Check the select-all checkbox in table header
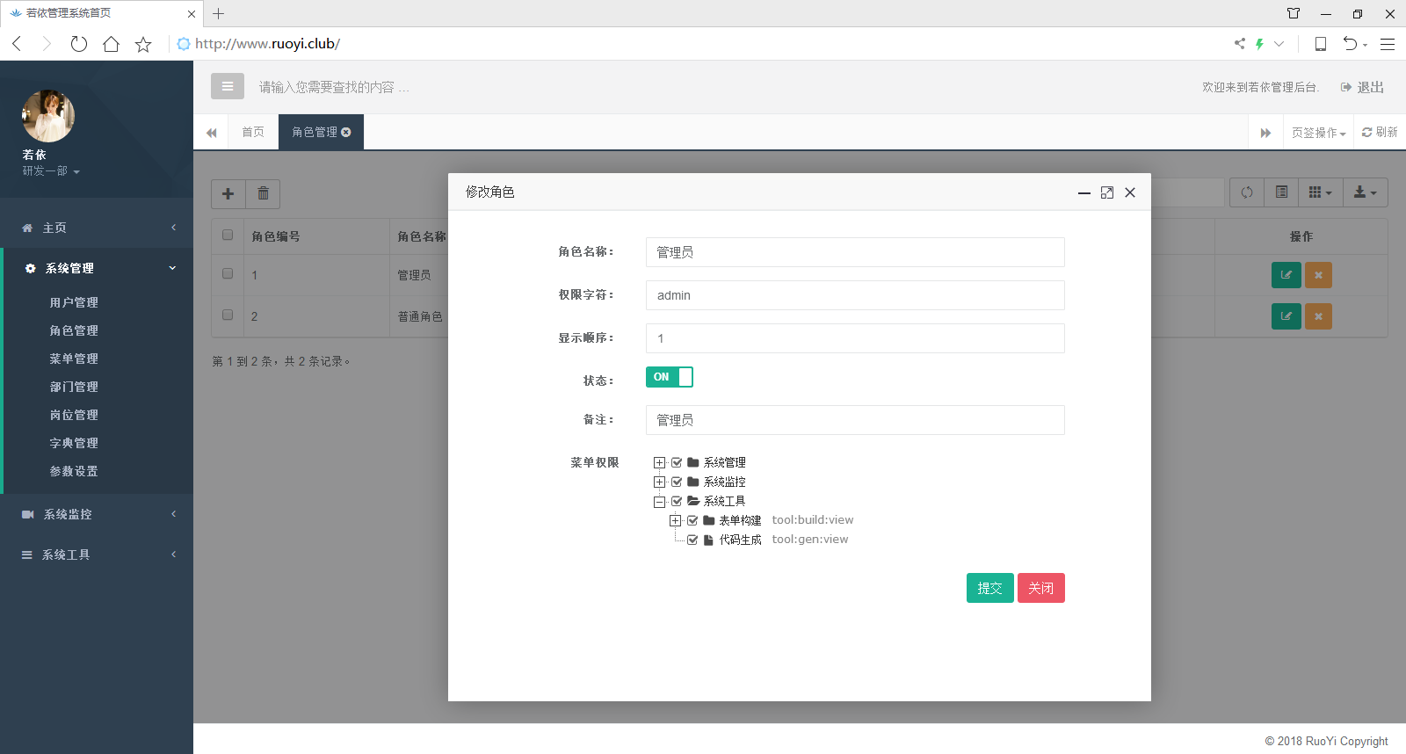1406x754 pixels. [228, 235]
